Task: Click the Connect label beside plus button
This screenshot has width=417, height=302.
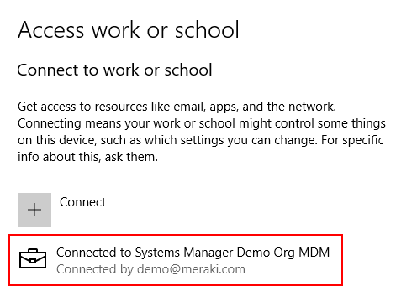Action: tap(82, 202)
